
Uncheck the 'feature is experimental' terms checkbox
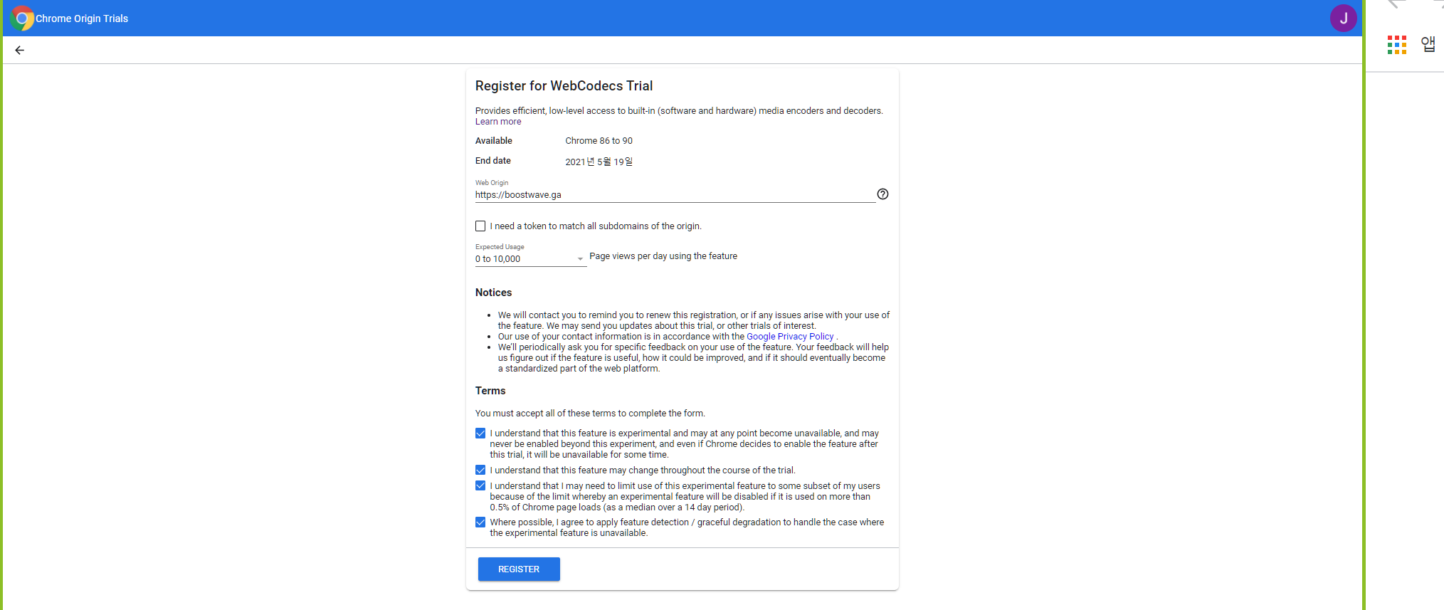[x=480, y=433]
